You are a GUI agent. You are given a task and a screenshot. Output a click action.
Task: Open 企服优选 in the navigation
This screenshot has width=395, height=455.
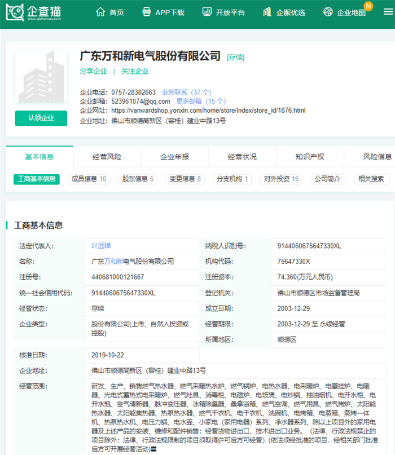[x=291, y=12]
